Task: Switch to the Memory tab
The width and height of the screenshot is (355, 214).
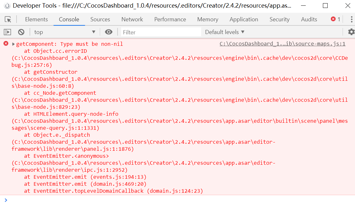Action: point(208,19)
